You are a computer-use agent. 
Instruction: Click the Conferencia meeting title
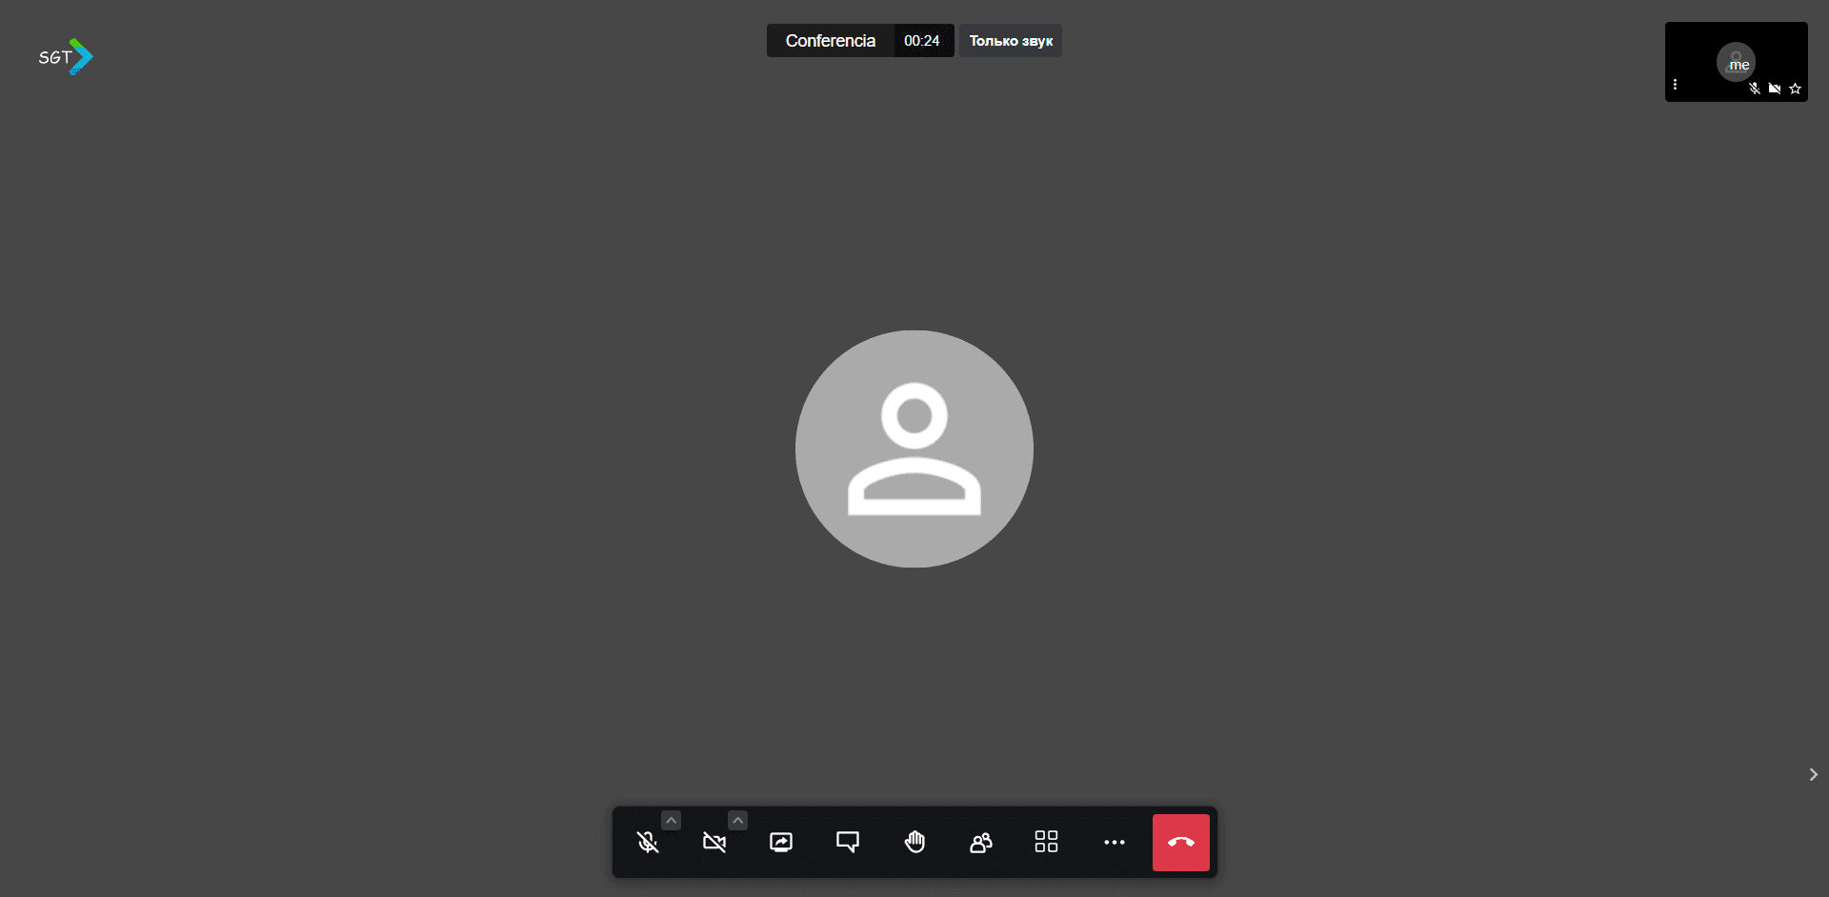click(830, 41)
